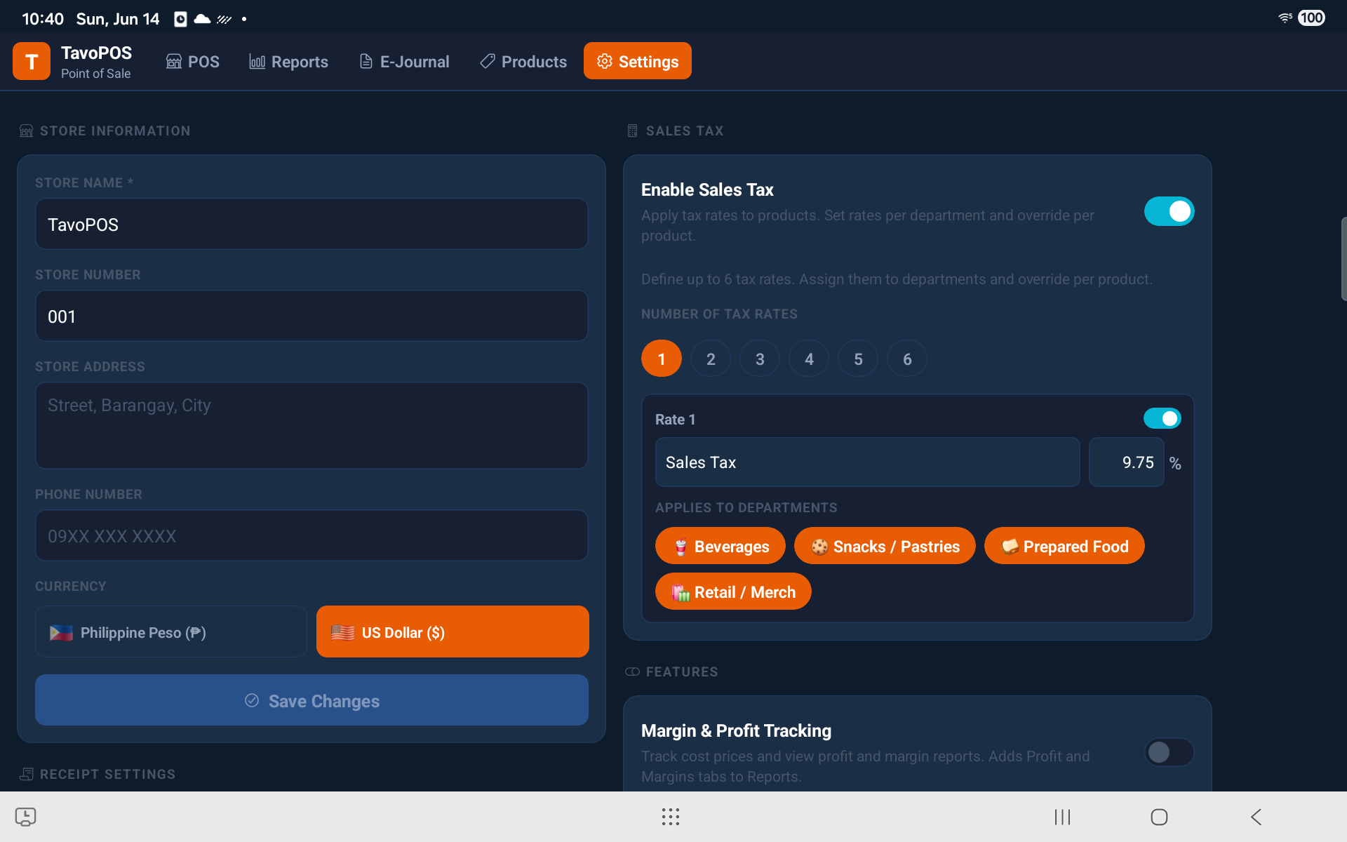Choose US Dollar currency
This screenshot has height=842, width=1347.
point(453,631)
